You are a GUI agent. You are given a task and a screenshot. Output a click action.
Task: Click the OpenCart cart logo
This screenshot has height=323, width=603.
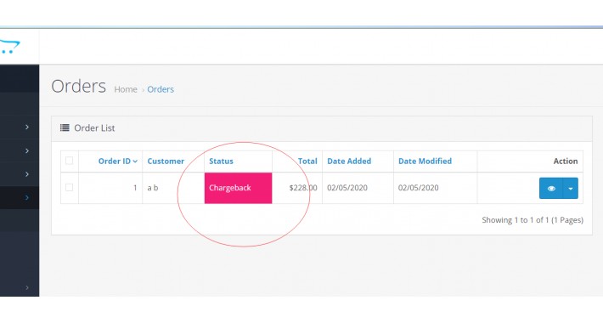[9, 47]
